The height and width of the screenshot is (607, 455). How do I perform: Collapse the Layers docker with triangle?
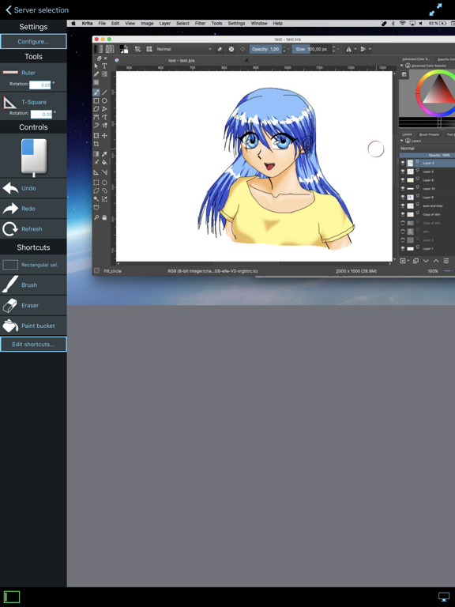[x=401, y=141]
